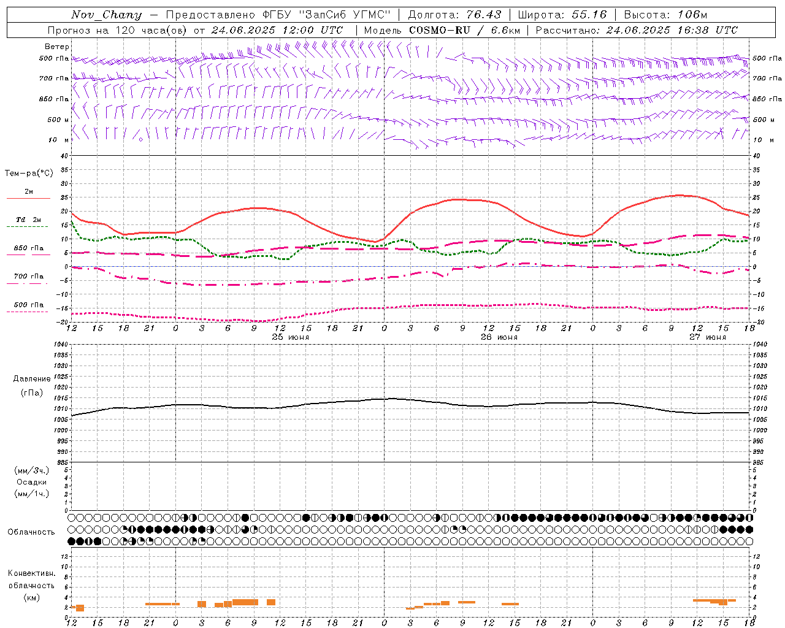Click the elevation text Высота: 106м
The width and height of the screenshot is (785, 628).
pyautogui.click(x=665, y=15)
